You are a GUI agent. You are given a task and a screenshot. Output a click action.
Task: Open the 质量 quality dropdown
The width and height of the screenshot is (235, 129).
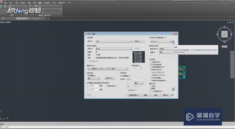coord(167,52)
